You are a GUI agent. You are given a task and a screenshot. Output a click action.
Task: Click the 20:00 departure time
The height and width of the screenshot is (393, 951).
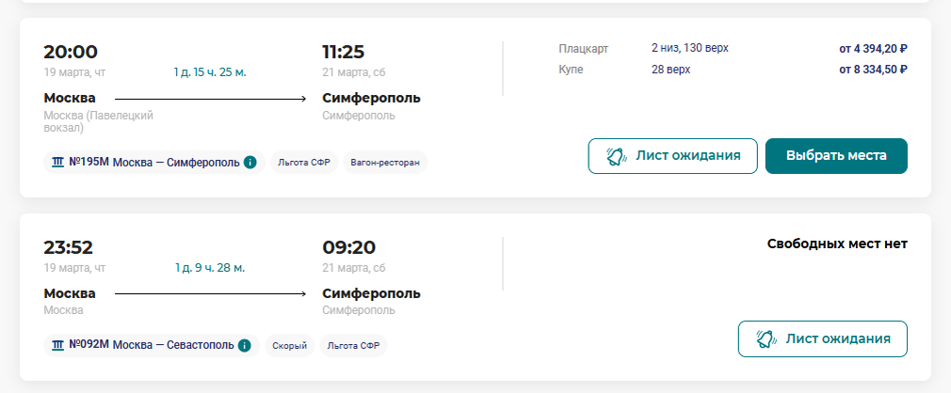coord(71,52)
